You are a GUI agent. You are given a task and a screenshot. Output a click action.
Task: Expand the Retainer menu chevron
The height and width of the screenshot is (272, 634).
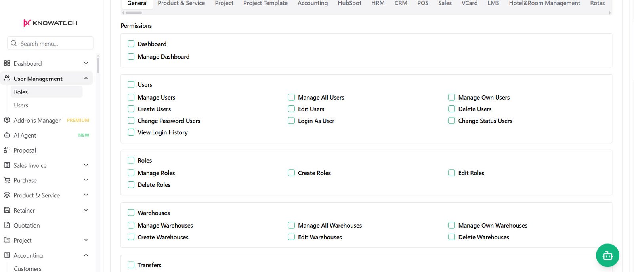86,210
